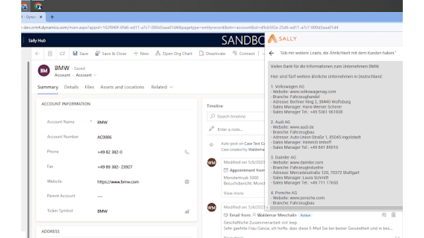This screenshot has height=238, width=424.
Task: Click phone call icon beside Phone
Action: (187, 152)
